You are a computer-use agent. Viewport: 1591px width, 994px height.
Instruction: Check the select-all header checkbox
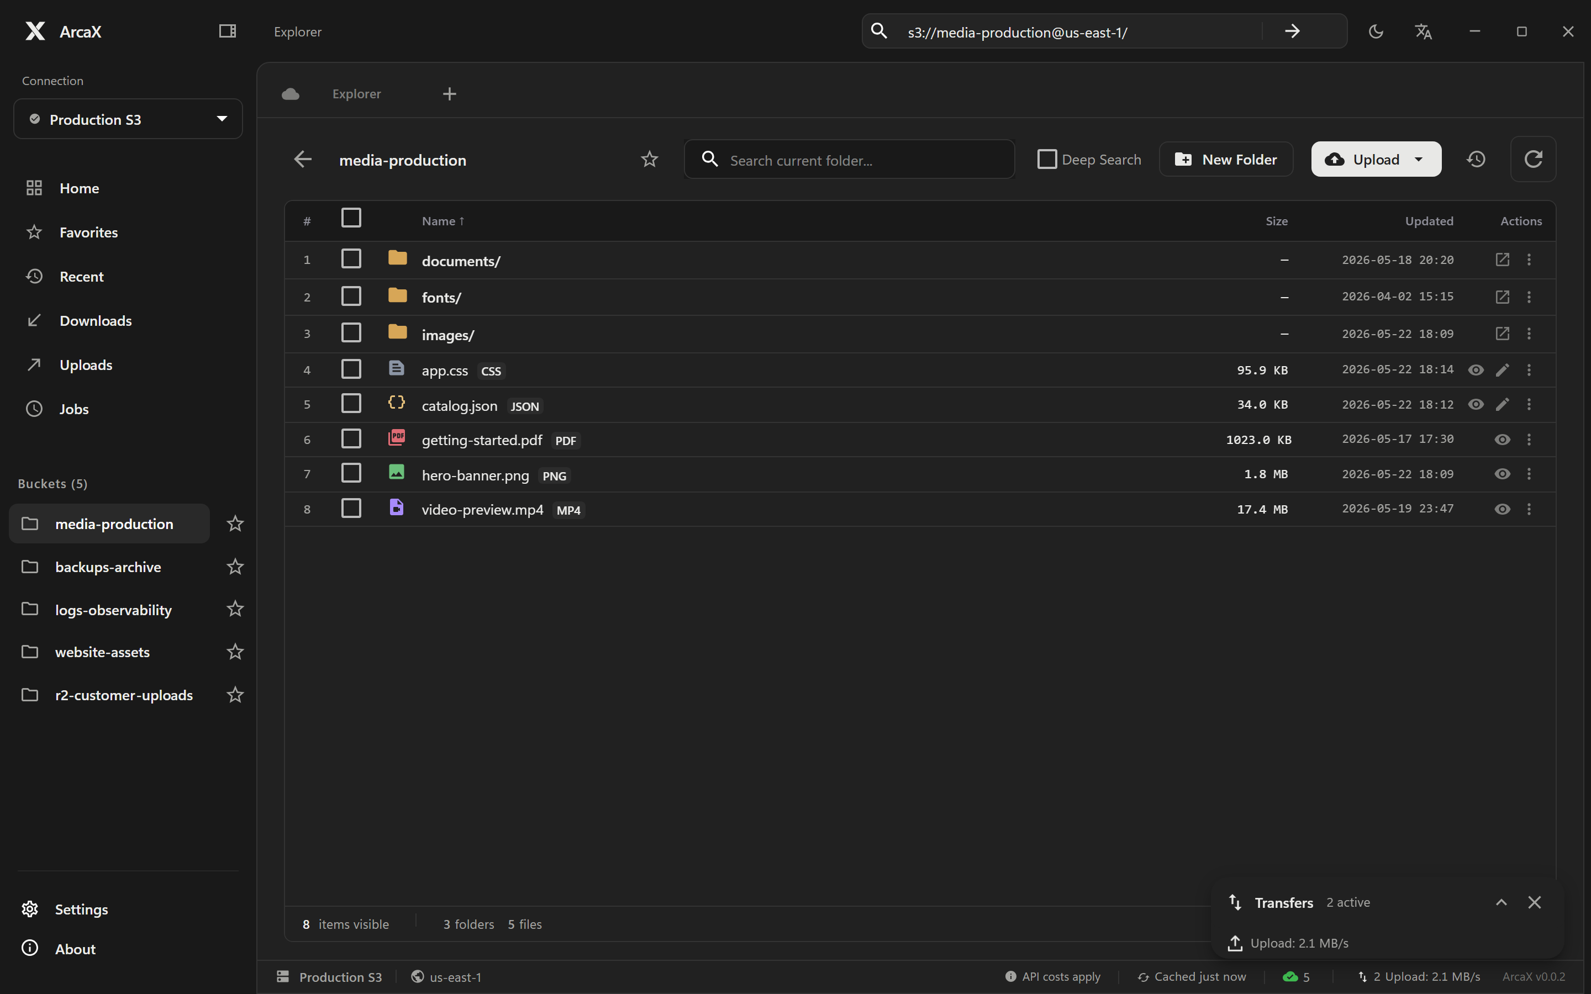point(351,218)
